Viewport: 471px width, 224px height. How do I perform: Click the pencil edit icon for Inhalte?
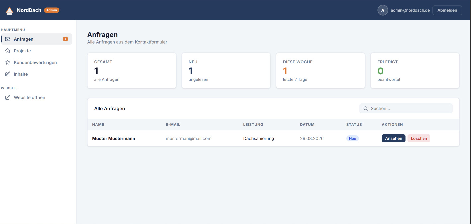(x=8, y=74)
